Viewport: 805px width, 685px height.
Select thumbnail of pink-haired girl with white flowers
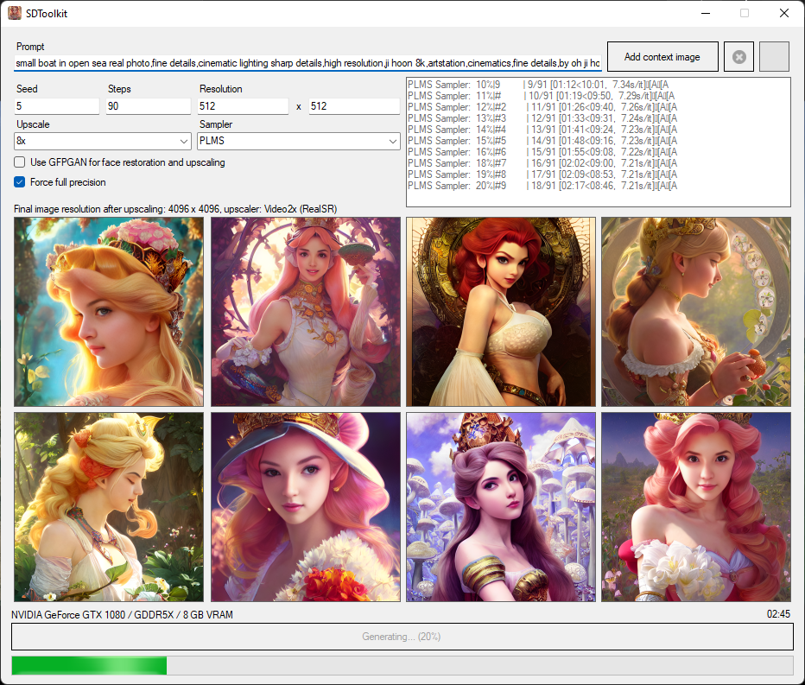[696, 507]
